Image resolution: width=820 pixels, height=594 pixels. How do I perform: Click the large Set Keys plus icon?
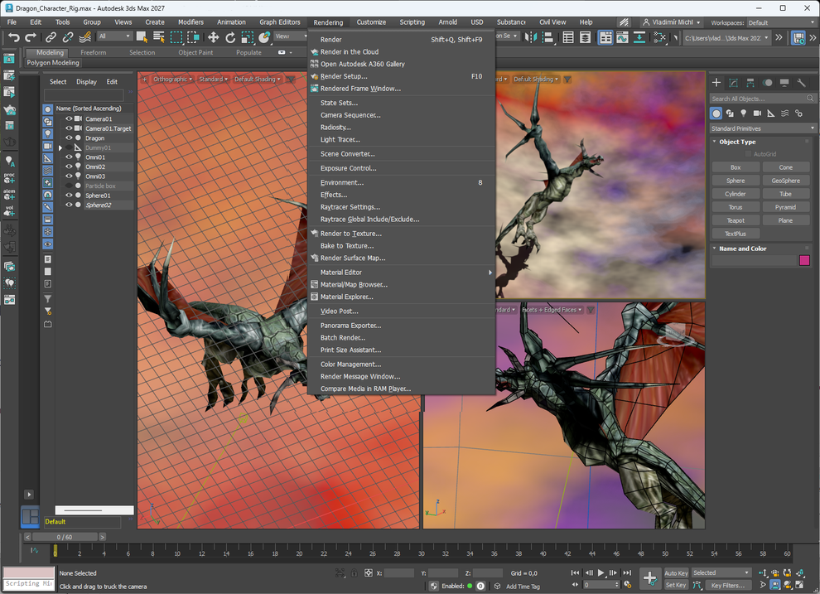650,578
